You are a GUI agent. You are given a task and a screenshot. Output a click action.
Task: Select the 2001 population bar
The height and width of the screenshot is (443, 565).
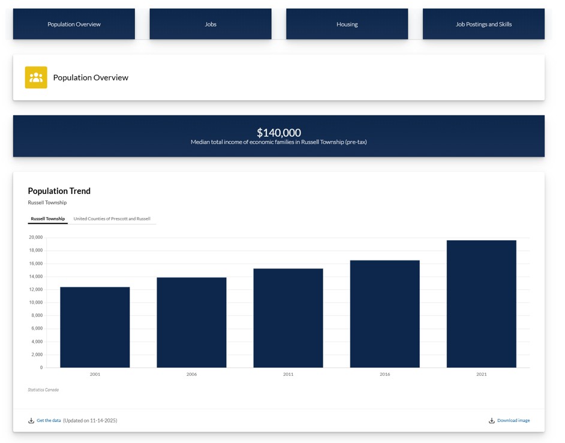[x=95, y=327]
